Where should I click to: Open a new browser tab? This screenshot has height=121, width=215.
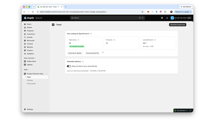point(66,7)
